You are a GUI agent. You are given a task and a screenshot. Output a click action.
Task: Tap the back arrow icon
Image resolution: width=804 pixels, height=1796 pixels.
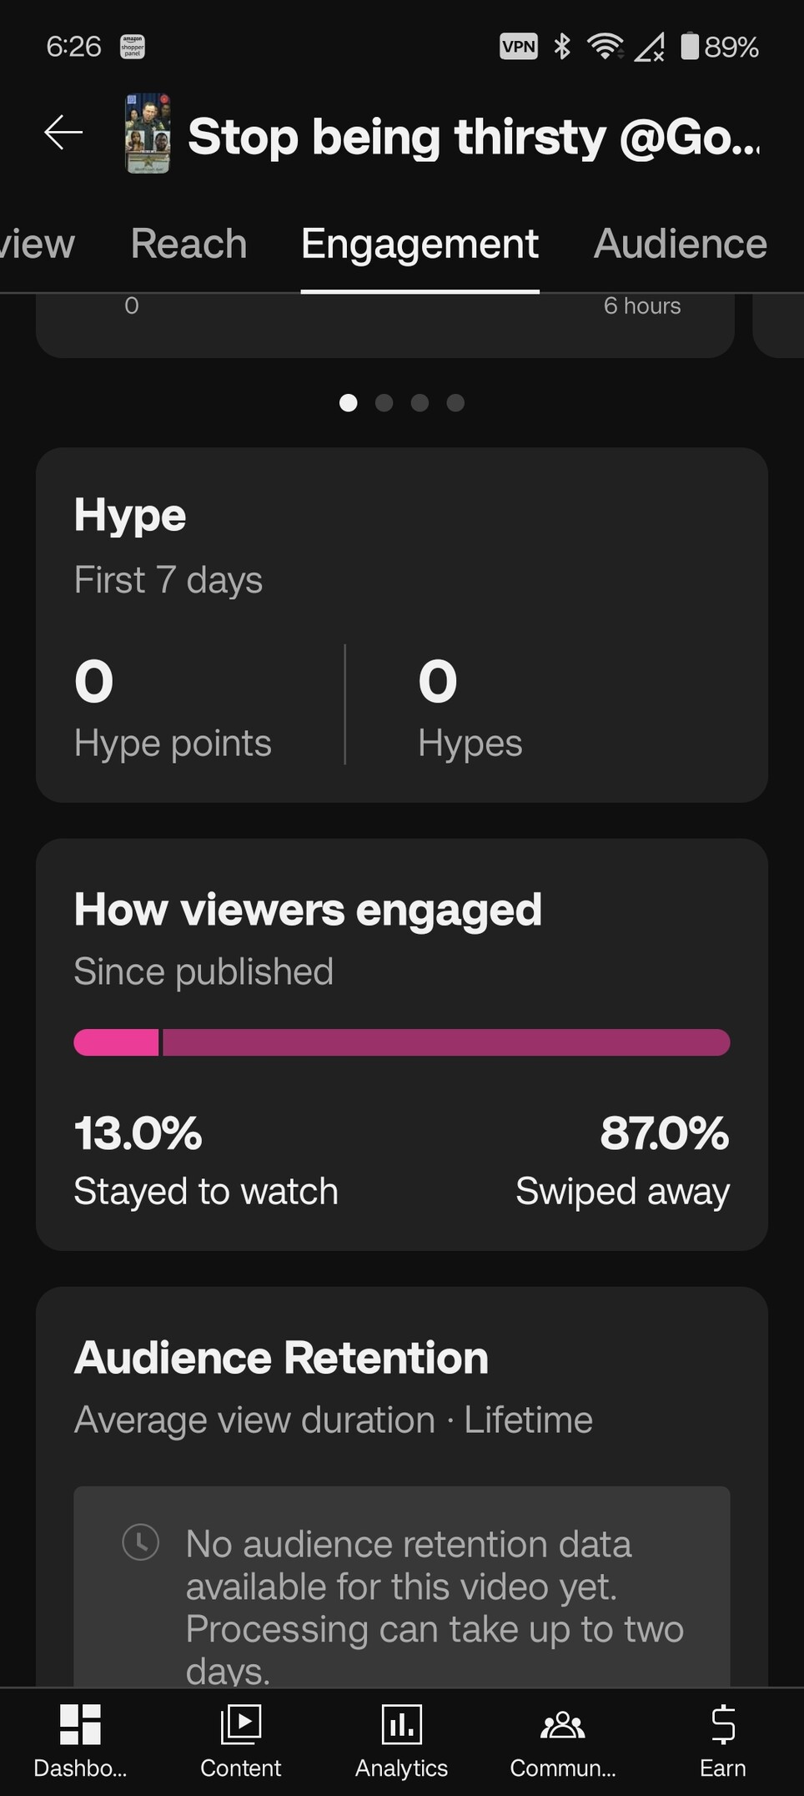click(x=63, y=133)
